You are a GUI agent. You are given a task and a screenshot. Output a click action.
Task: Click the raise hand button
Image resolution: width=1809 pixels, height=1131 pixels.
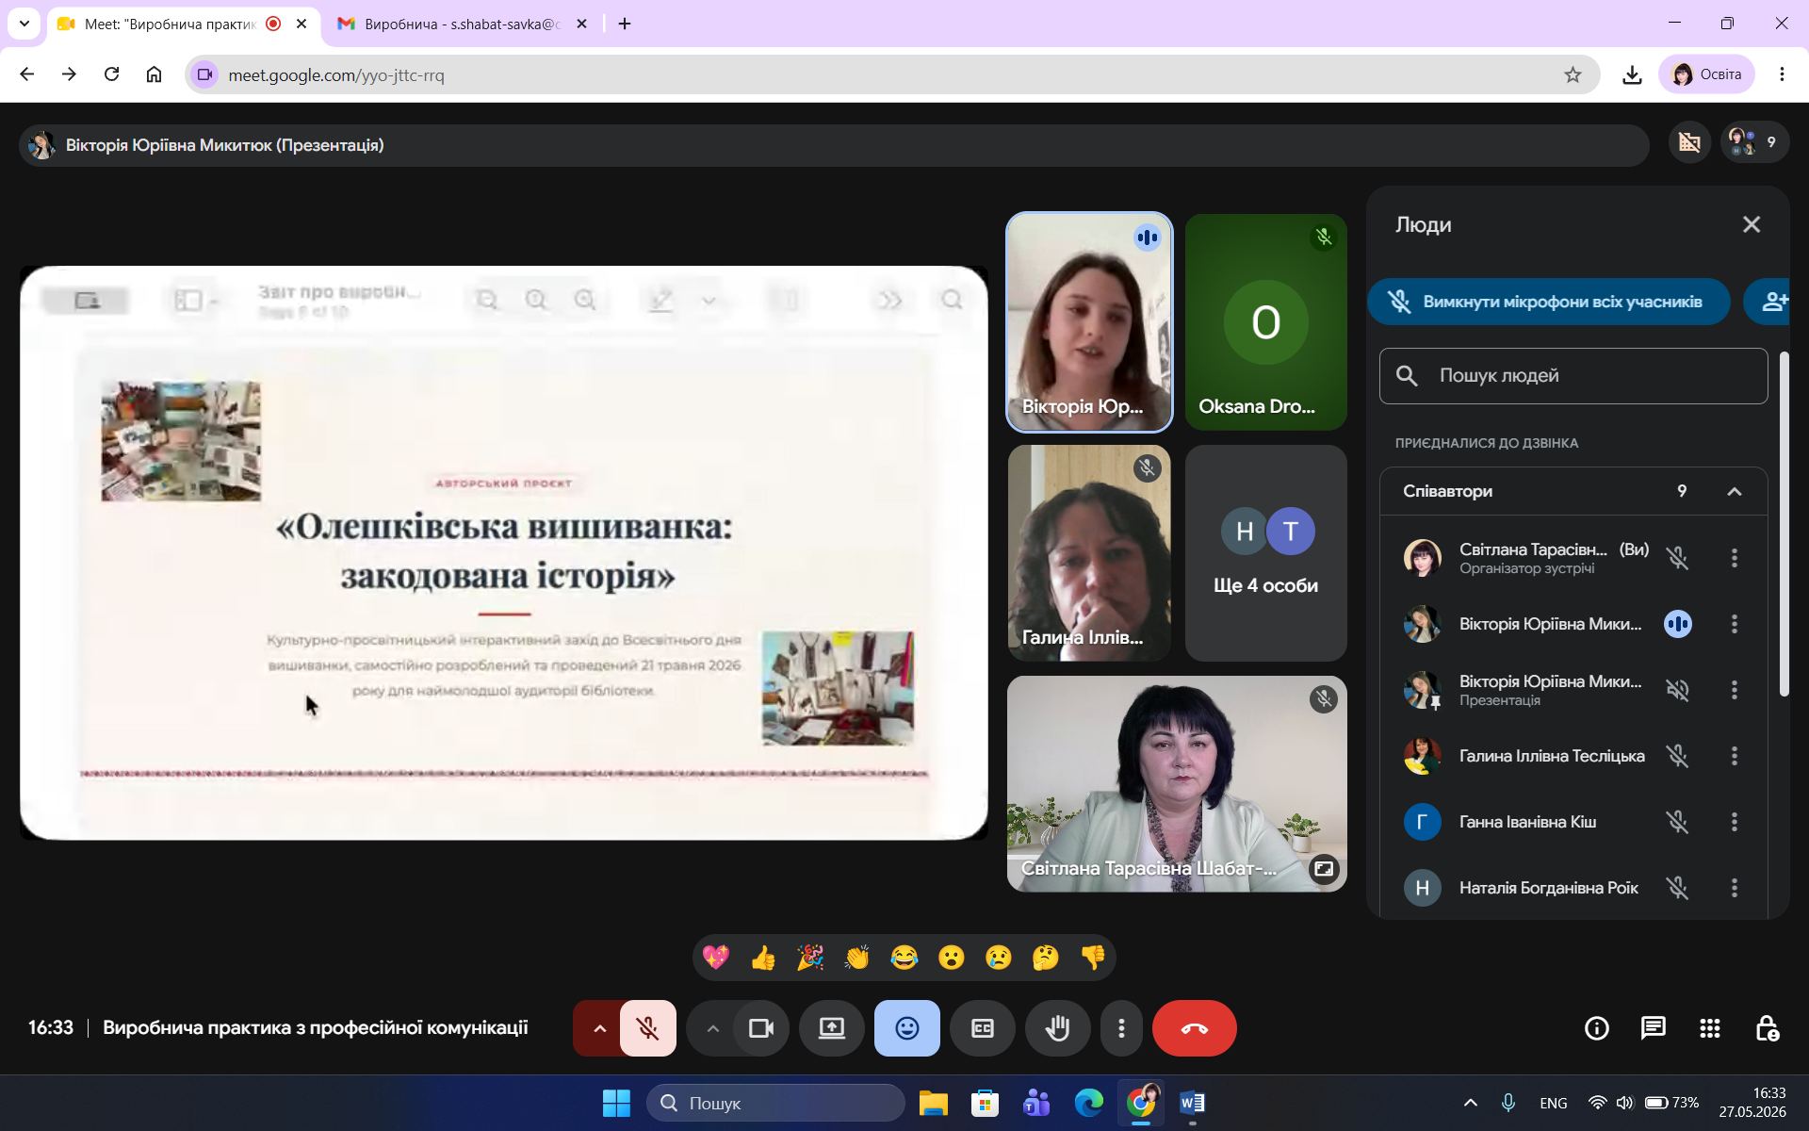(x=1058, y=1028)
